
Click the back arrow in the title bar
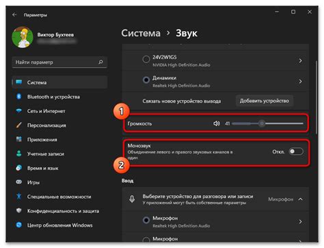point(14,15)
